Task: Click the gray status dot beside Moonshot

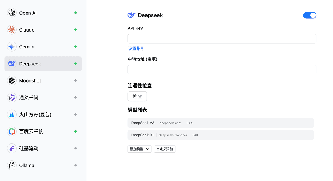Action: (76, 80)
